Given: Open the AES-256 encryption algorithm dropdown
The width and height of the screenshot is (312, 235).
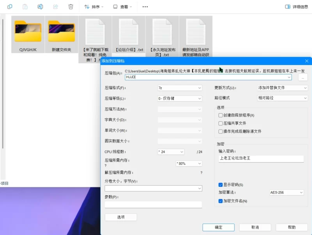Looking at the screenshot, I should (286, 193).
